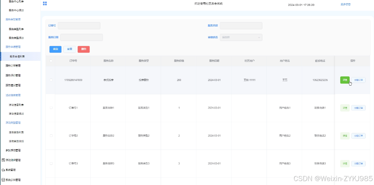Check the row for order 1709285147009
This screenshot has width=374, height=185.
click(51, 80)
